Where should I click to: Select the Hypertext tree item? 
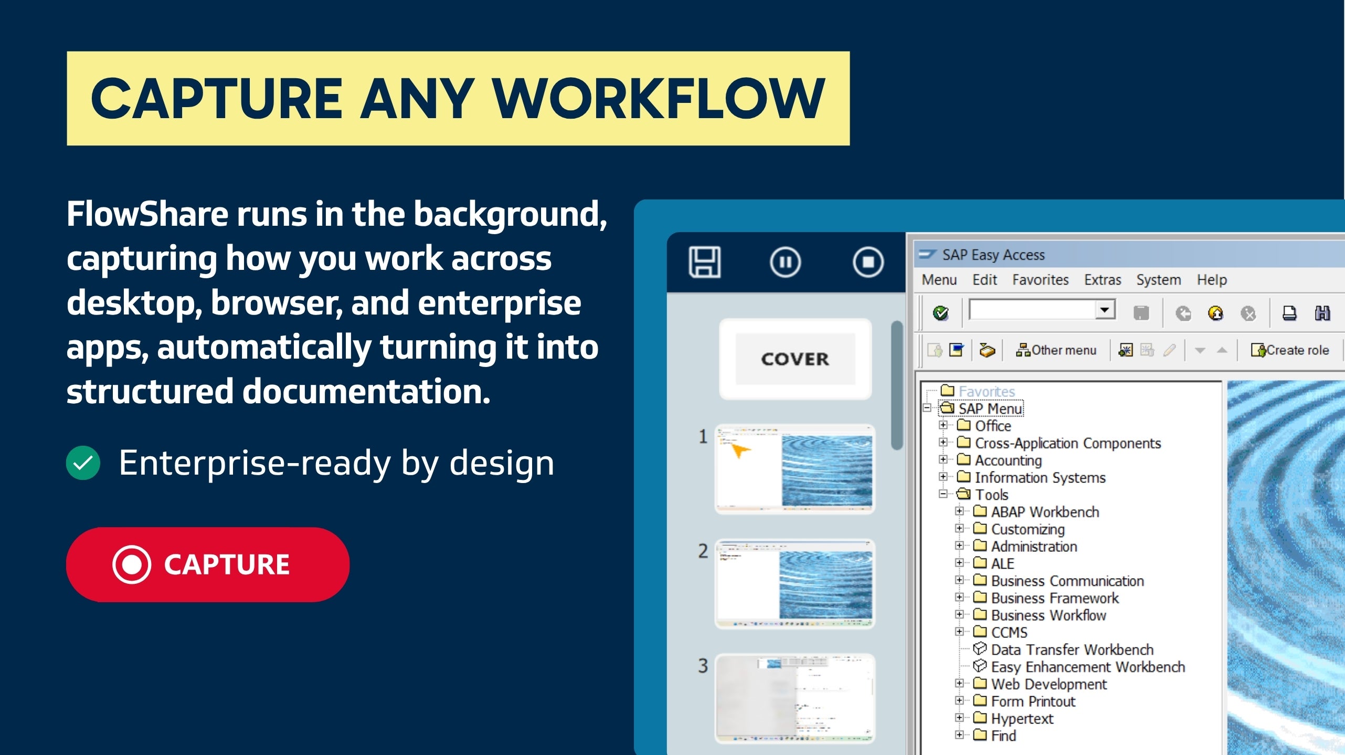1022,719
